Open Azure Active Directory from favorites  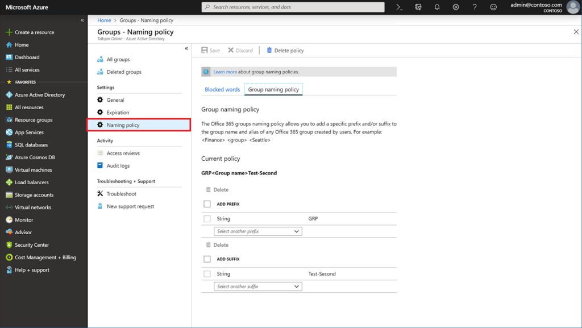[39, 94]
